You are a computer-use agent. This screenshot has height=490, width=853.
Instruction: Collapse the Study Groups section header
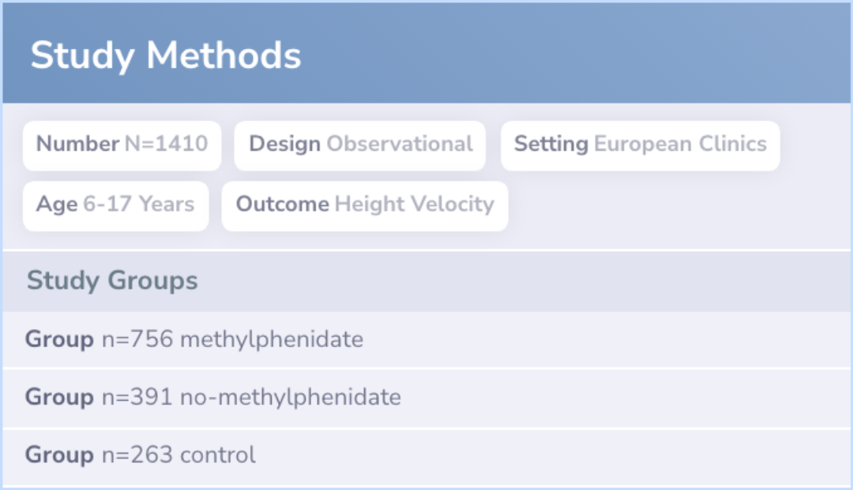point(426,281)
